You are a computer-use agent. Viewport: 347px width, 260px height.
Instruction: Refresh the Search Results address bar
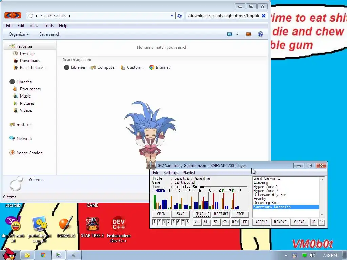180,16
